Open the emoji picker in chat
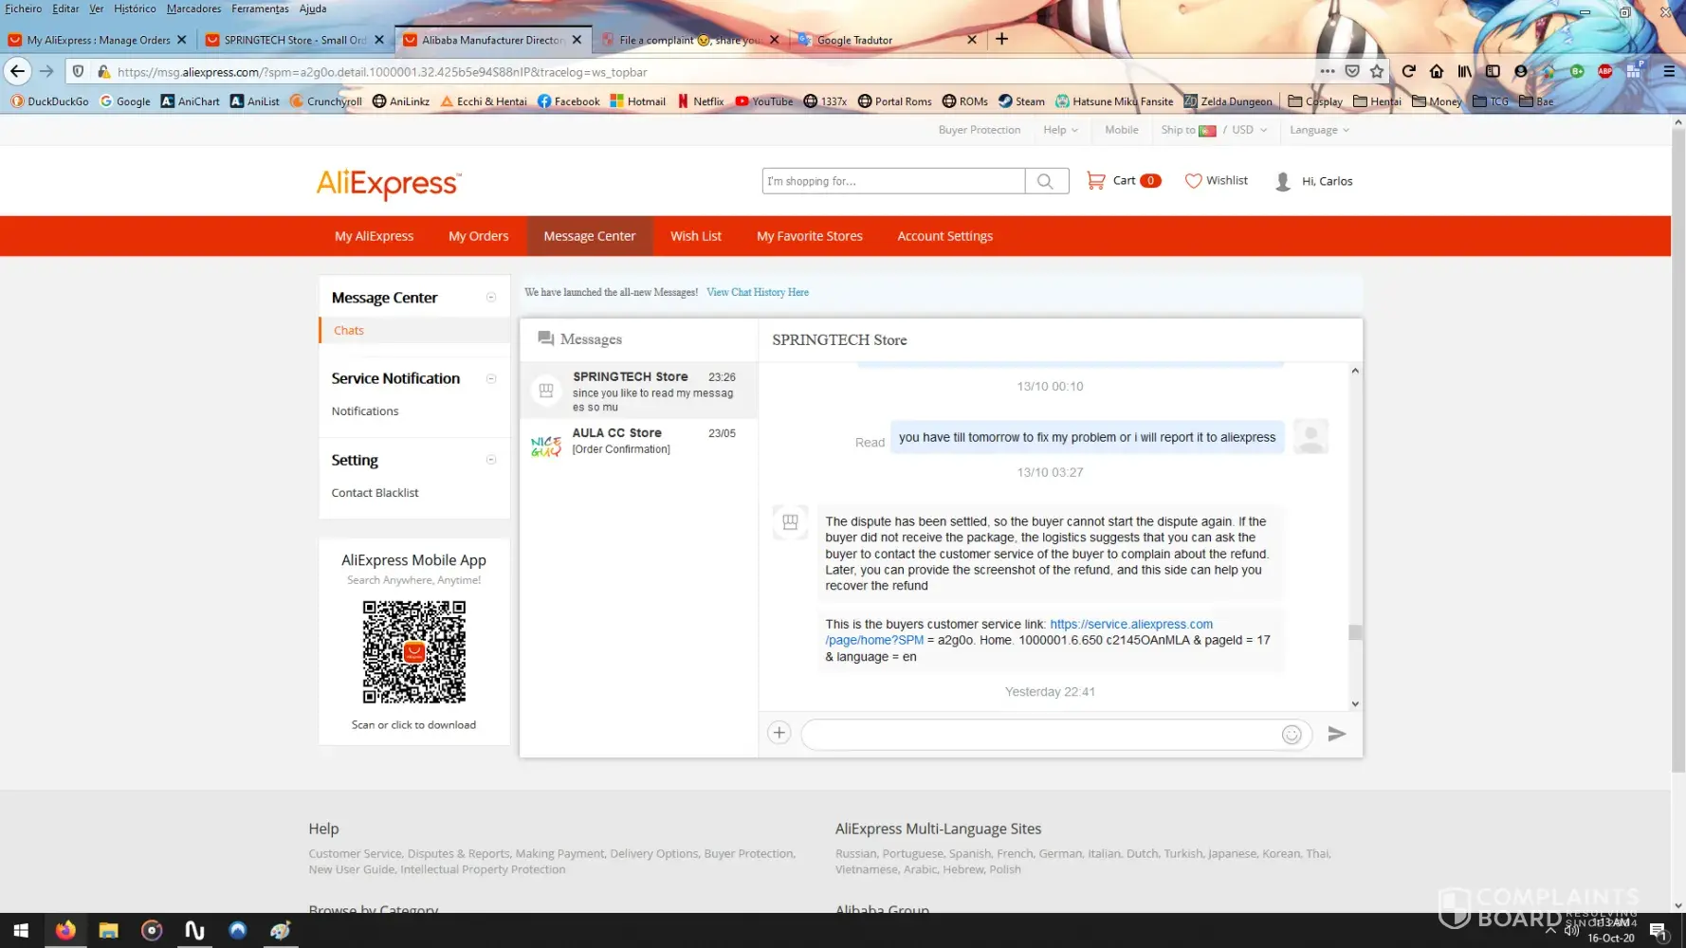 tap(1291, 735)
